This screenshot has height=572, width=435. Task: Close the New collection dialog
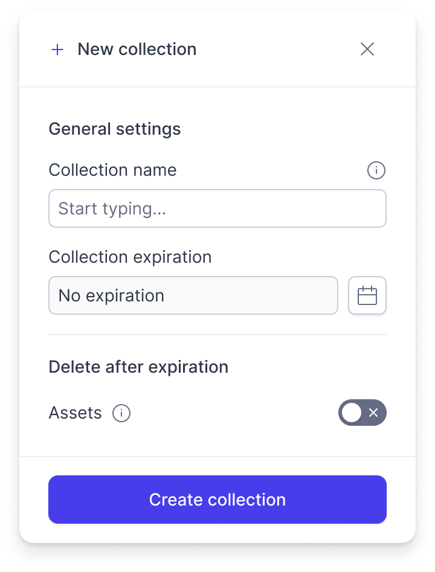(367, 49)
